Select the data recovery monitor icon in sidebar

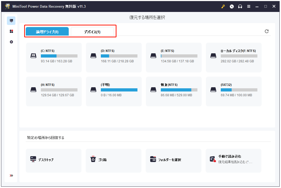[x=11, y=20]
